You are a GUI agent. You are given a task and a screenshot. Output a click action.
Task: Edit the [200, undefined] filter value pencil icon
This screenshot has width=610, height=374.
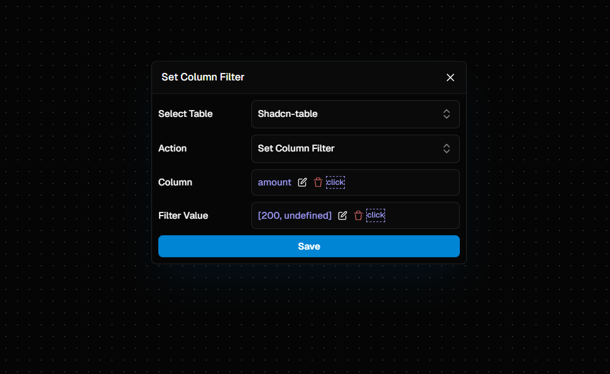pos(342,215)
